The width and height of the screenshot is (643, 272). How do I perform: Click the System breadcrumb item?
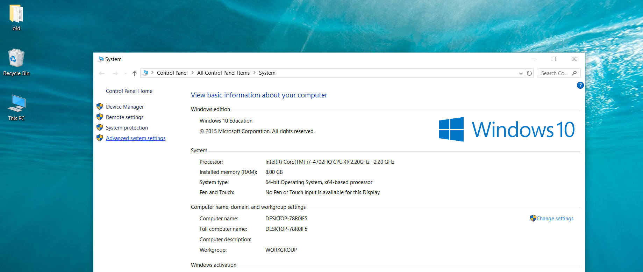(267, 73)
